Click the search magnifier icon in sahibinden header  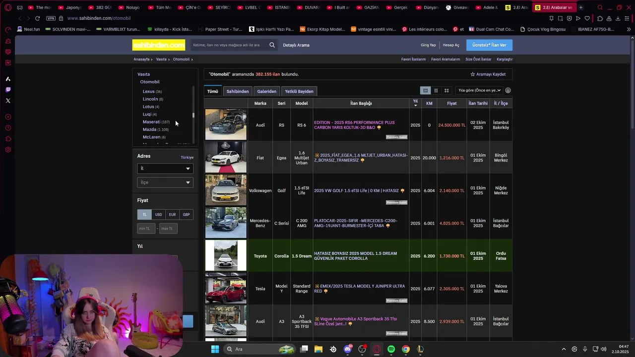click(x=272, y=45)
